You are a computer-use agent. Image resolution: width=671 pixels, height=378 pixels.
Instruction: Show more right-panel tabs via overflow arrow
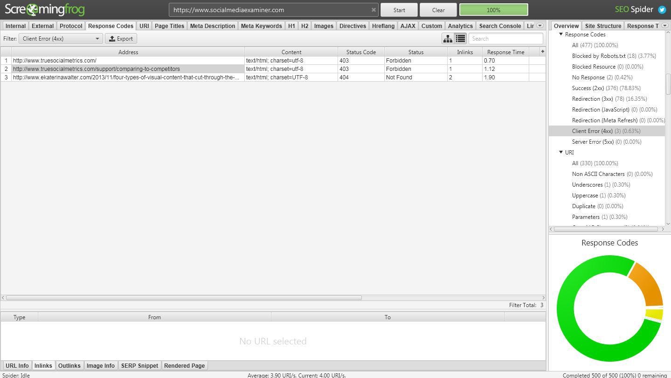pos(665,26)
